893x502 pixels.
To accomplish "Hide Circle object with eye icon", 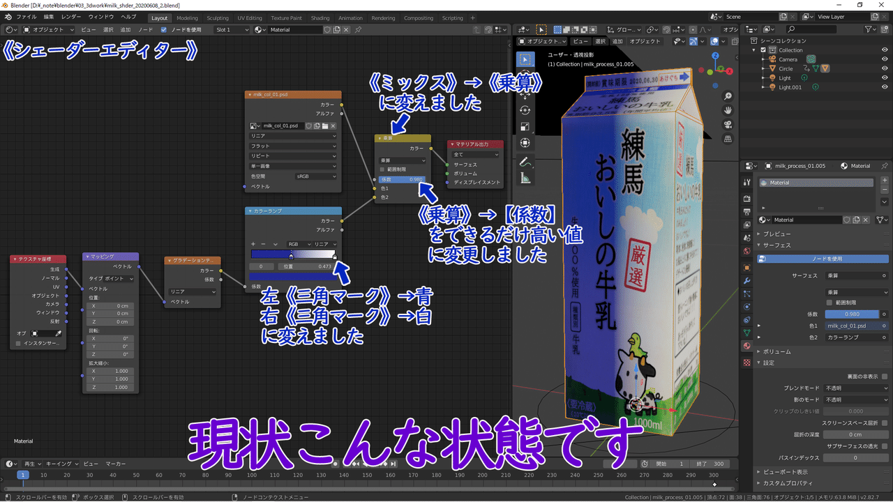I will (885, 68).
